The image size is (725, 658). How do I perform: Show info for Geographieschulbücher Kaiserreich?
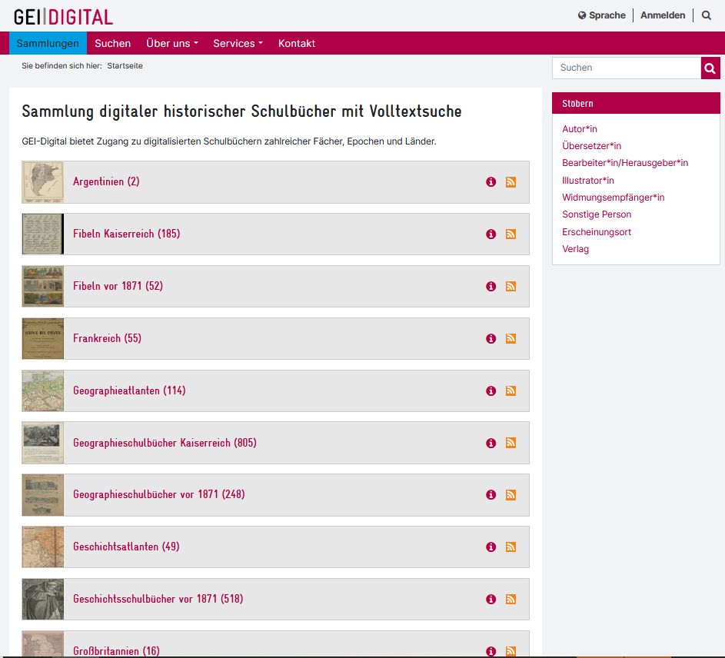click(491, 444)
